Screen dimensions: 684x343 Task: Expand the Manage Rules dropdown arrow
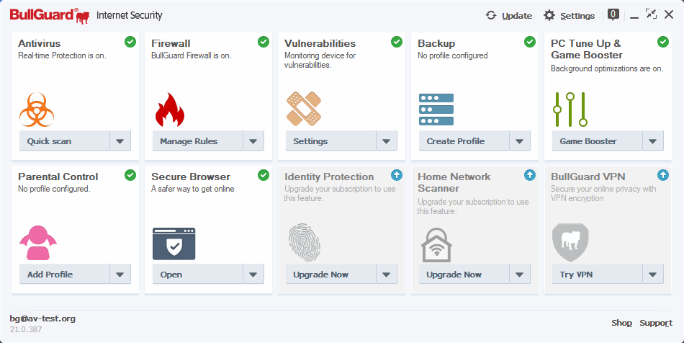pos(253,141)
